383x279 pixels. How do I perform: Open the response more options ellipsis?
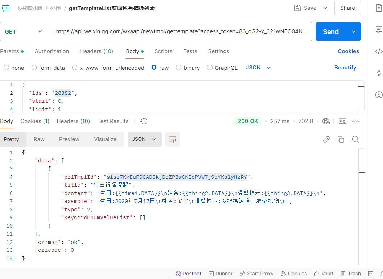pos(355,121)
